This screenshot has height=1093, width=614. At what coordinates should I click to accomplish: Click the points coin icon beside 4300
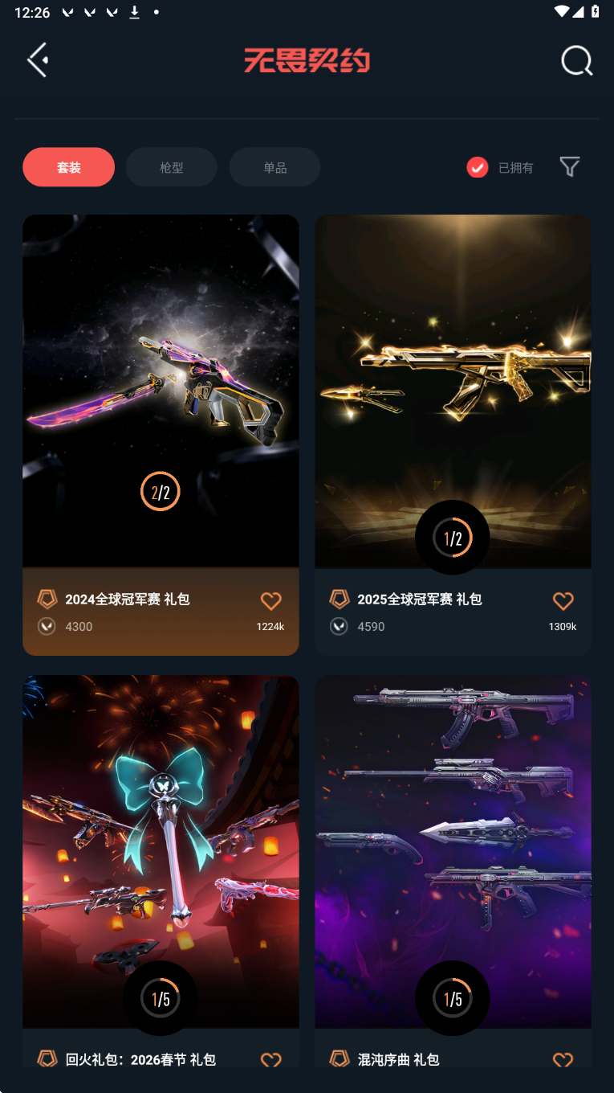(x=47, y=626)
